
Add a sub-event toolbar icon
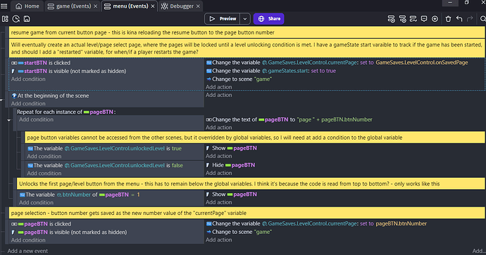point(402,19)
